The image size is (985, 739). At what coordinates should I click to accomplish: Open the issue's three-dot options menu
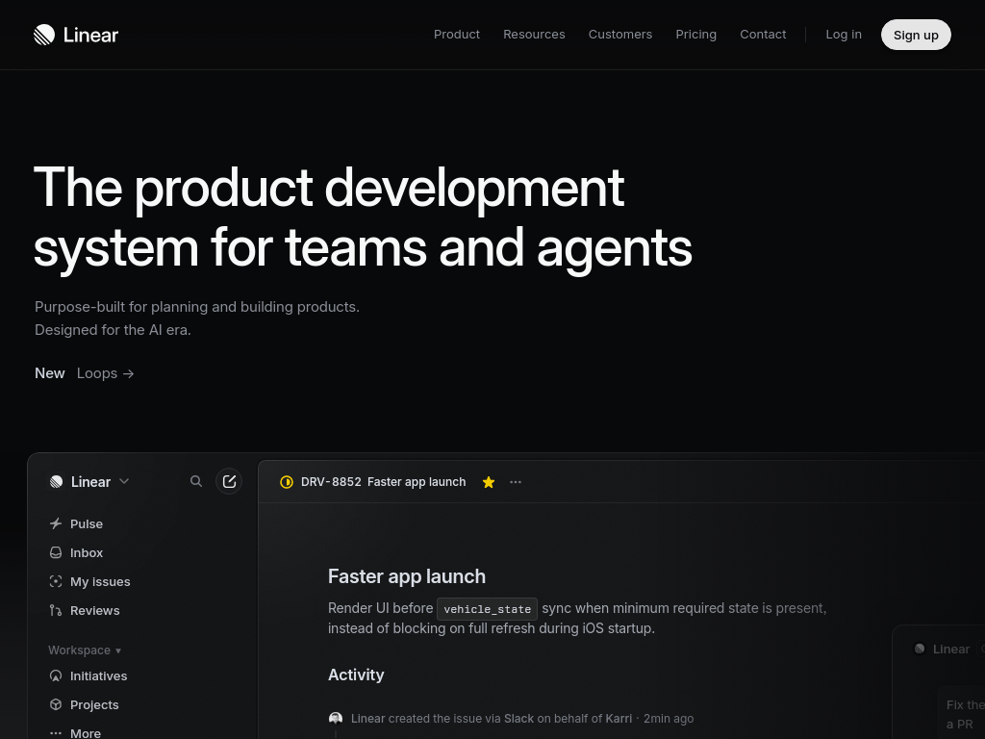tap(516, 482)
